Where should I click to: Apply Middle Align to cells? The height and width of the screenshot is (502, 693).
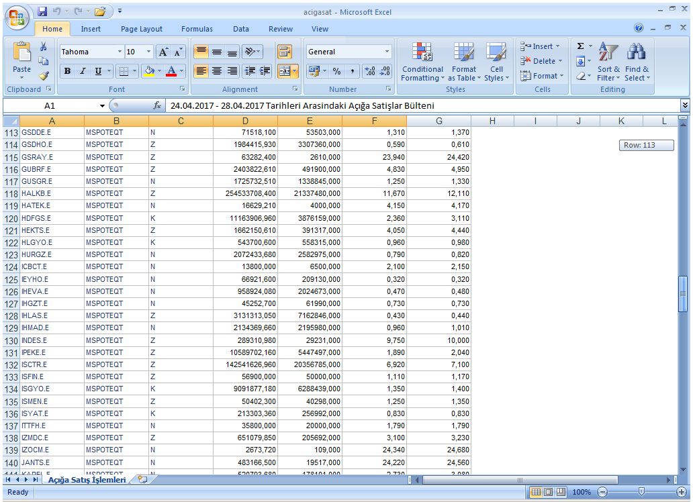tap(216, 52)
